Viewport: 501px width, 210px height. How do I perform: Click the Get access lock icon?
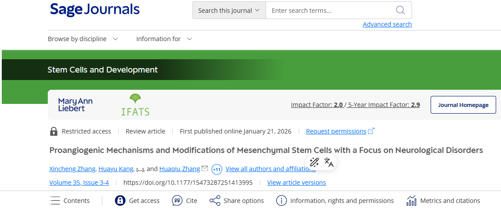pos(120,201)
